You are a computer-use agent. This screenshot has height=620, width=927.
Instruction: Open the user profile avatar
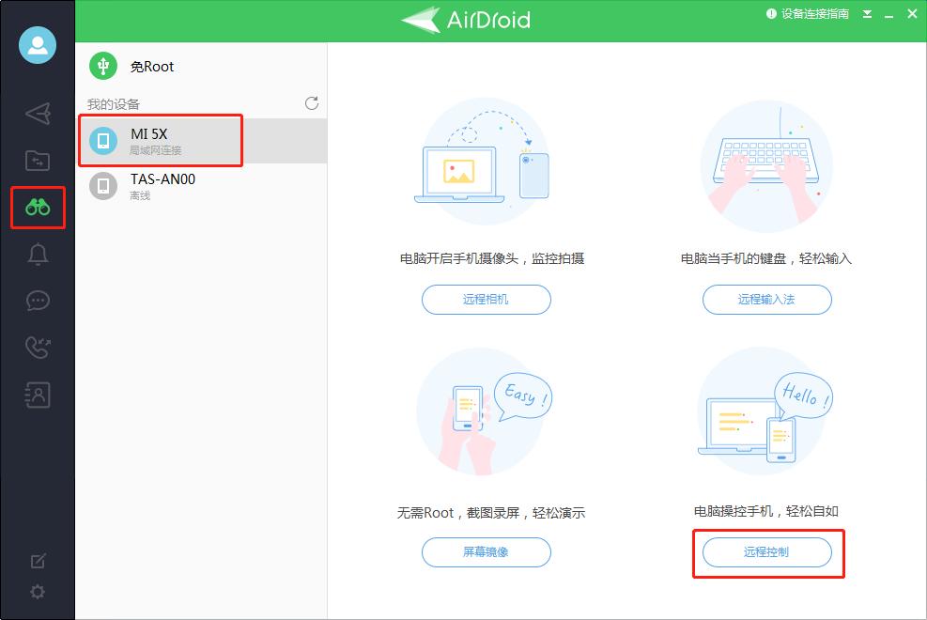[38, 44]
